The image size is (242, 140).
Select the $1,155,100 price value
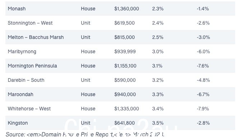(125, 66)
